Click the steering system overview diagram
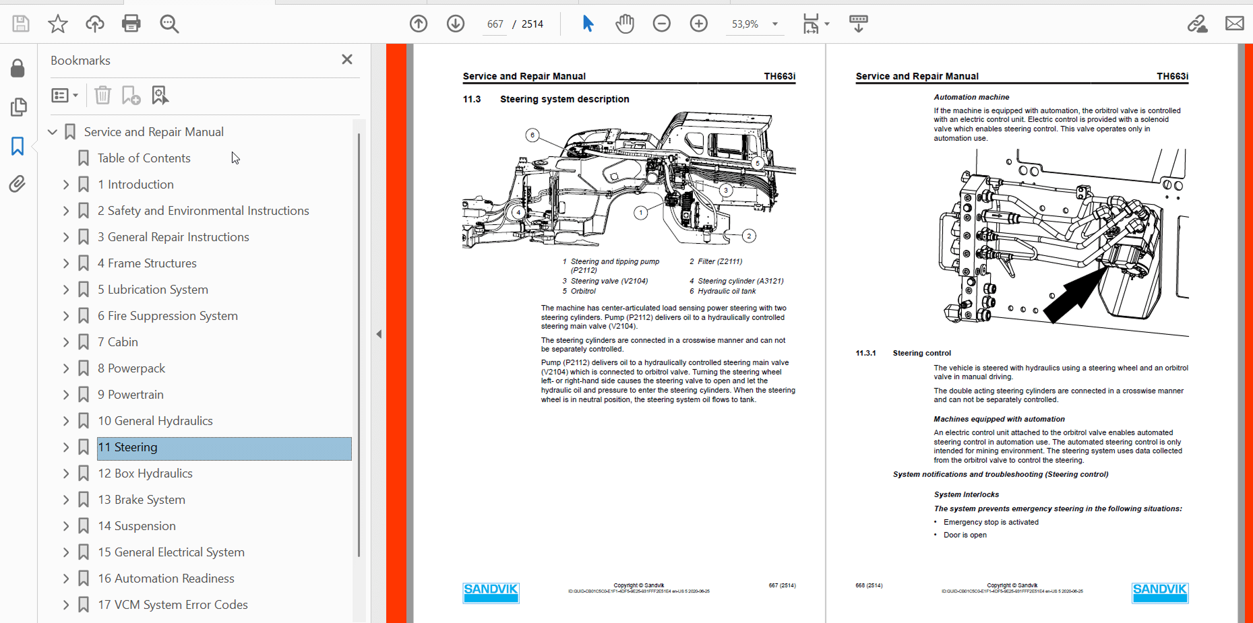1253x623 pixels. pyautogui.click(x=629, y=180)
